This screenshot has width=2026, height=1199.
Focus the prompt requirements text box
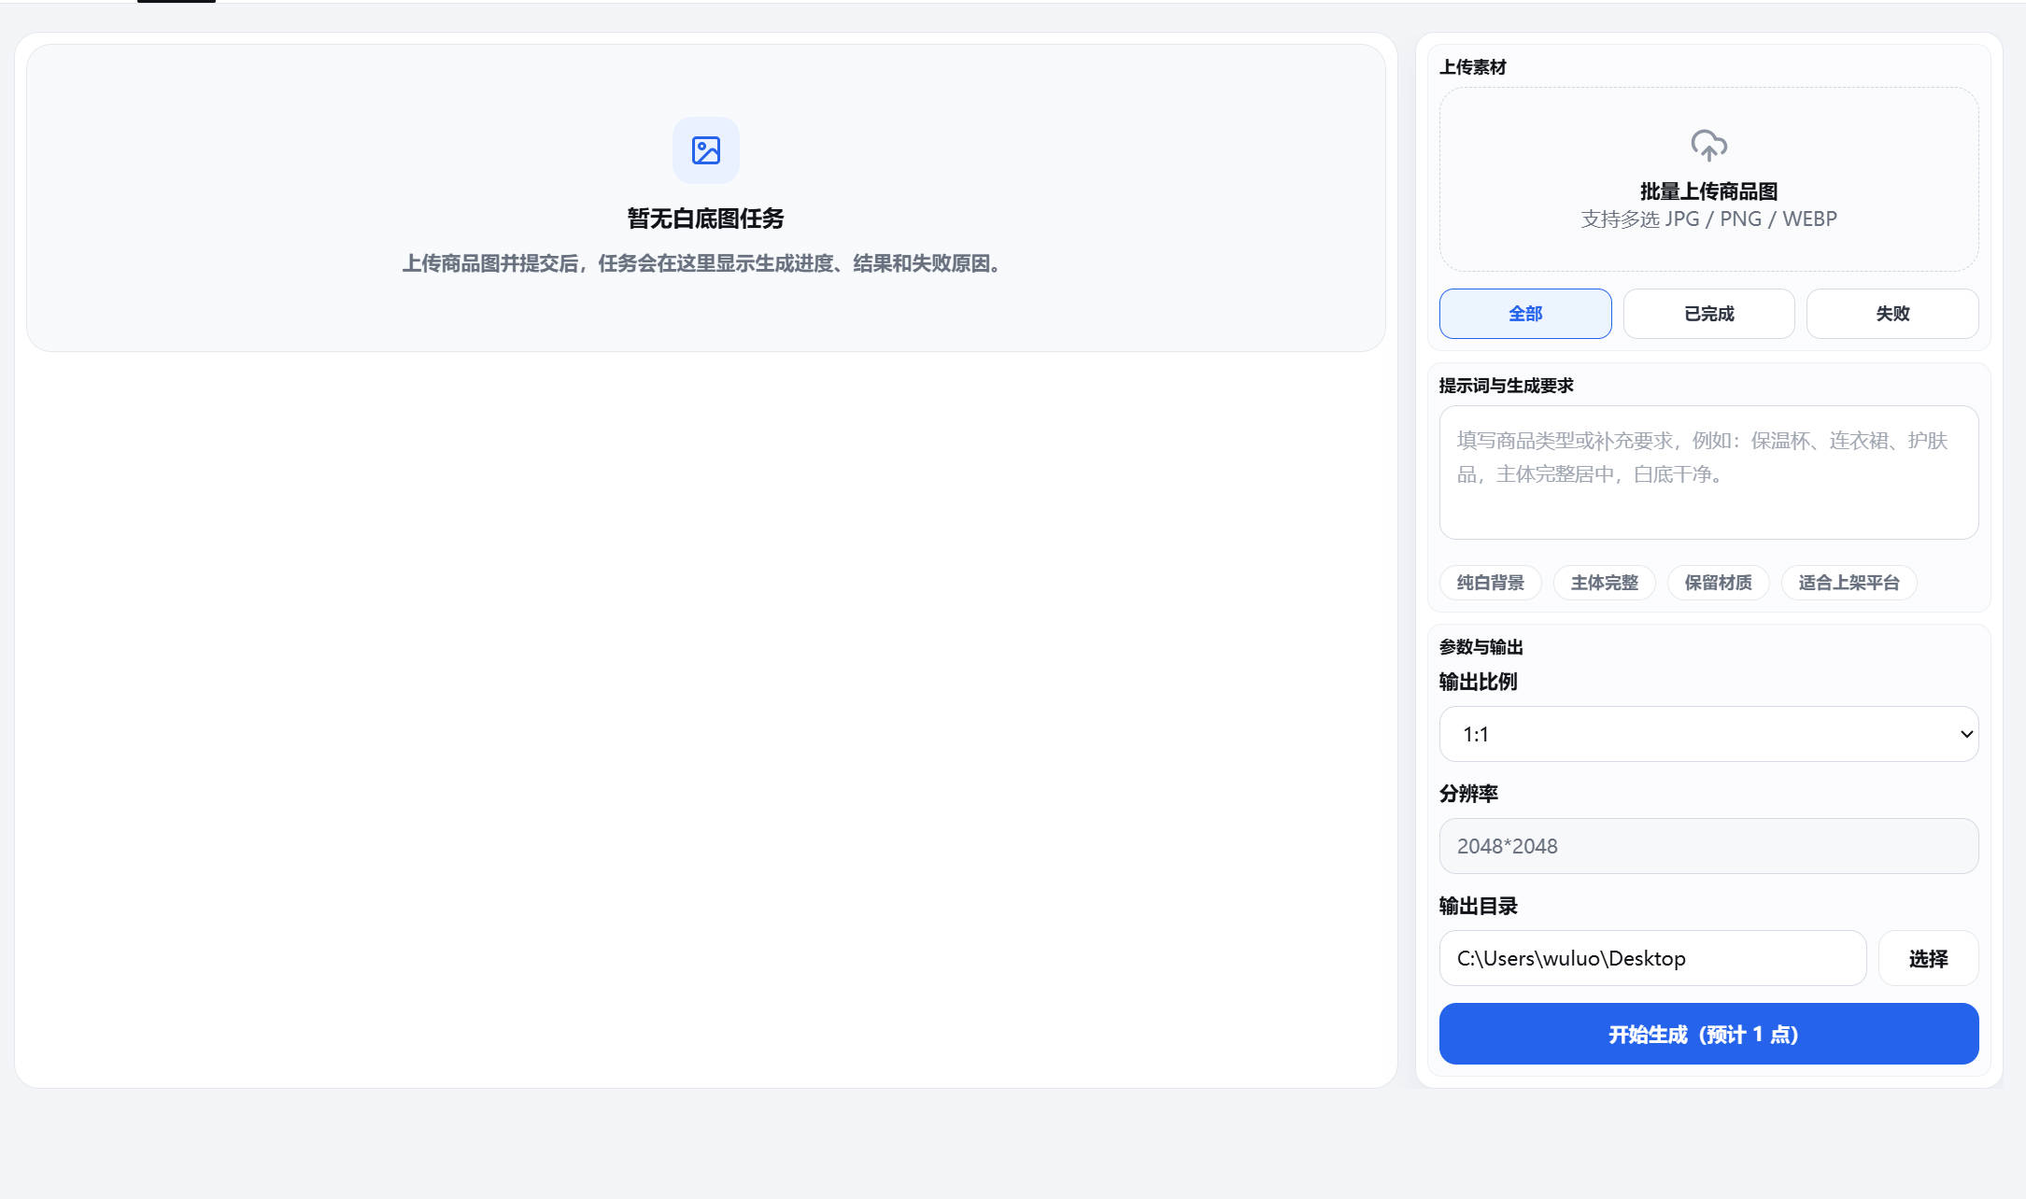pos(1708,473)
